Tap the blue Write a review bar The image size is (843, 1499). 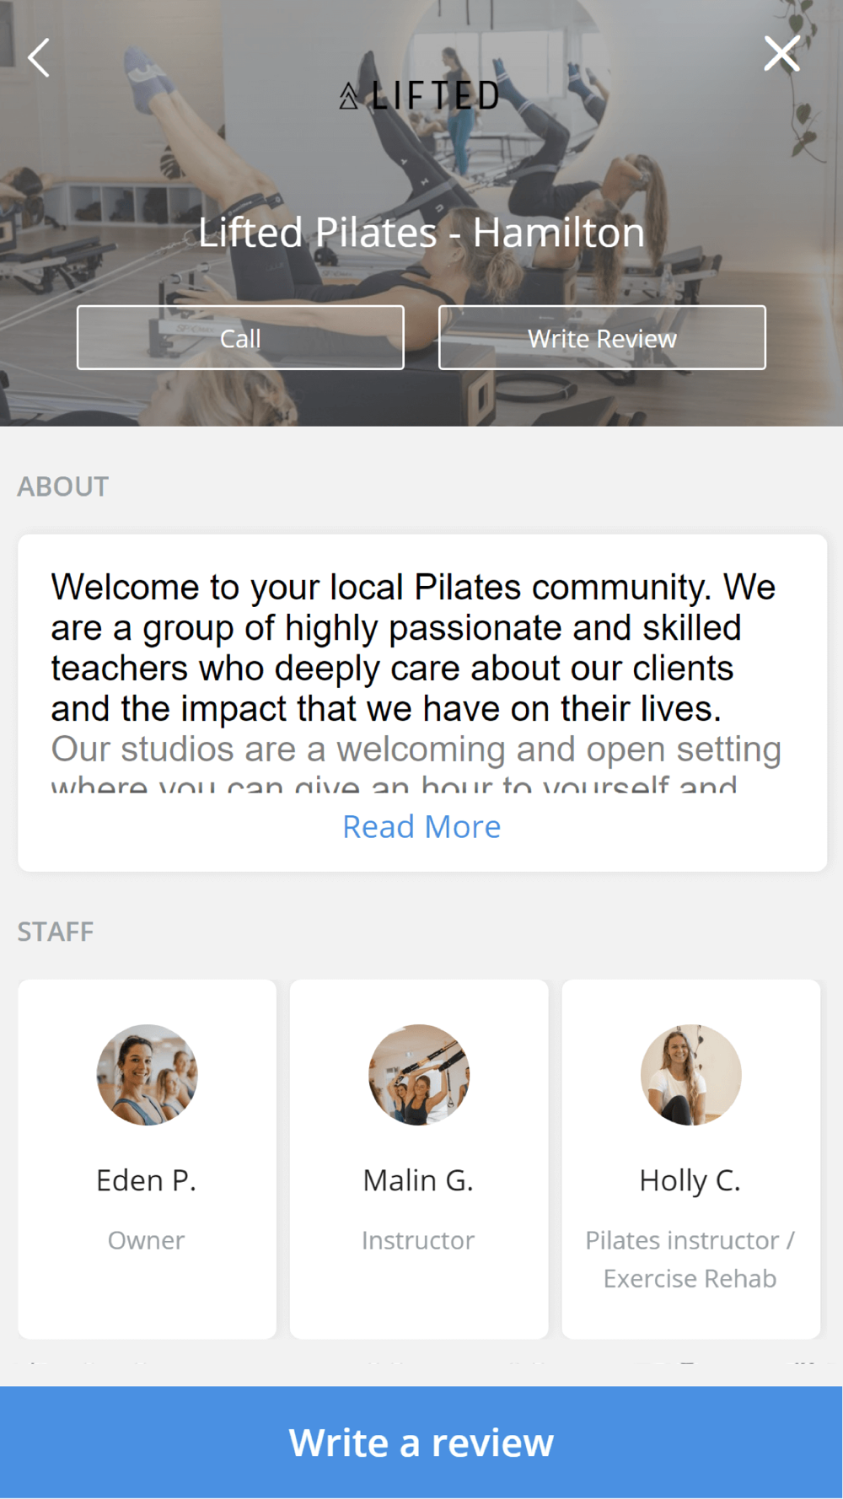[x=421, y=1442]
